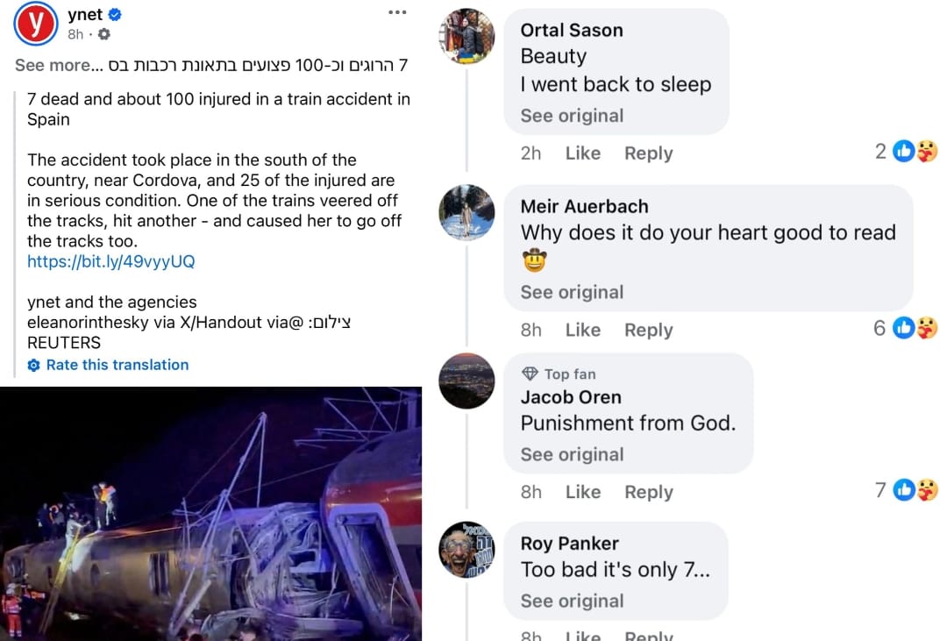Click the verified badge next to ynet

116,15
